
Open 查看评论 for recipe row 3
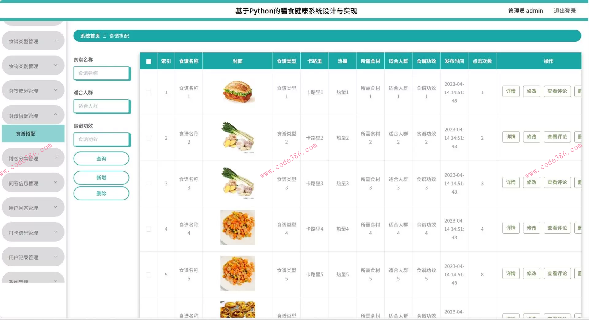557,182
